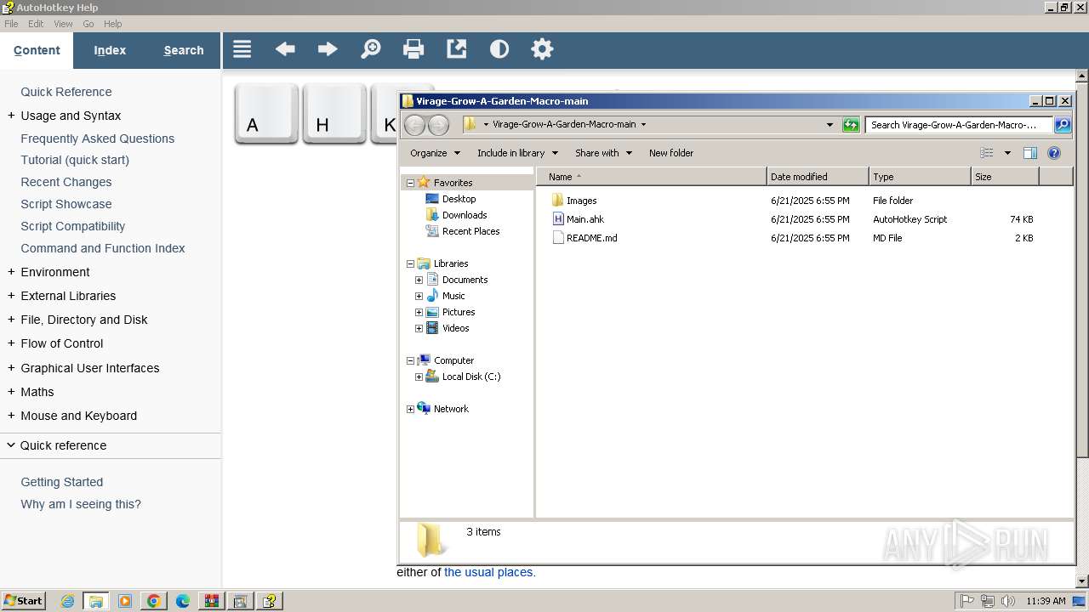Select Downloads in Favorites
Screen dimensions: 1089x612
465,215
